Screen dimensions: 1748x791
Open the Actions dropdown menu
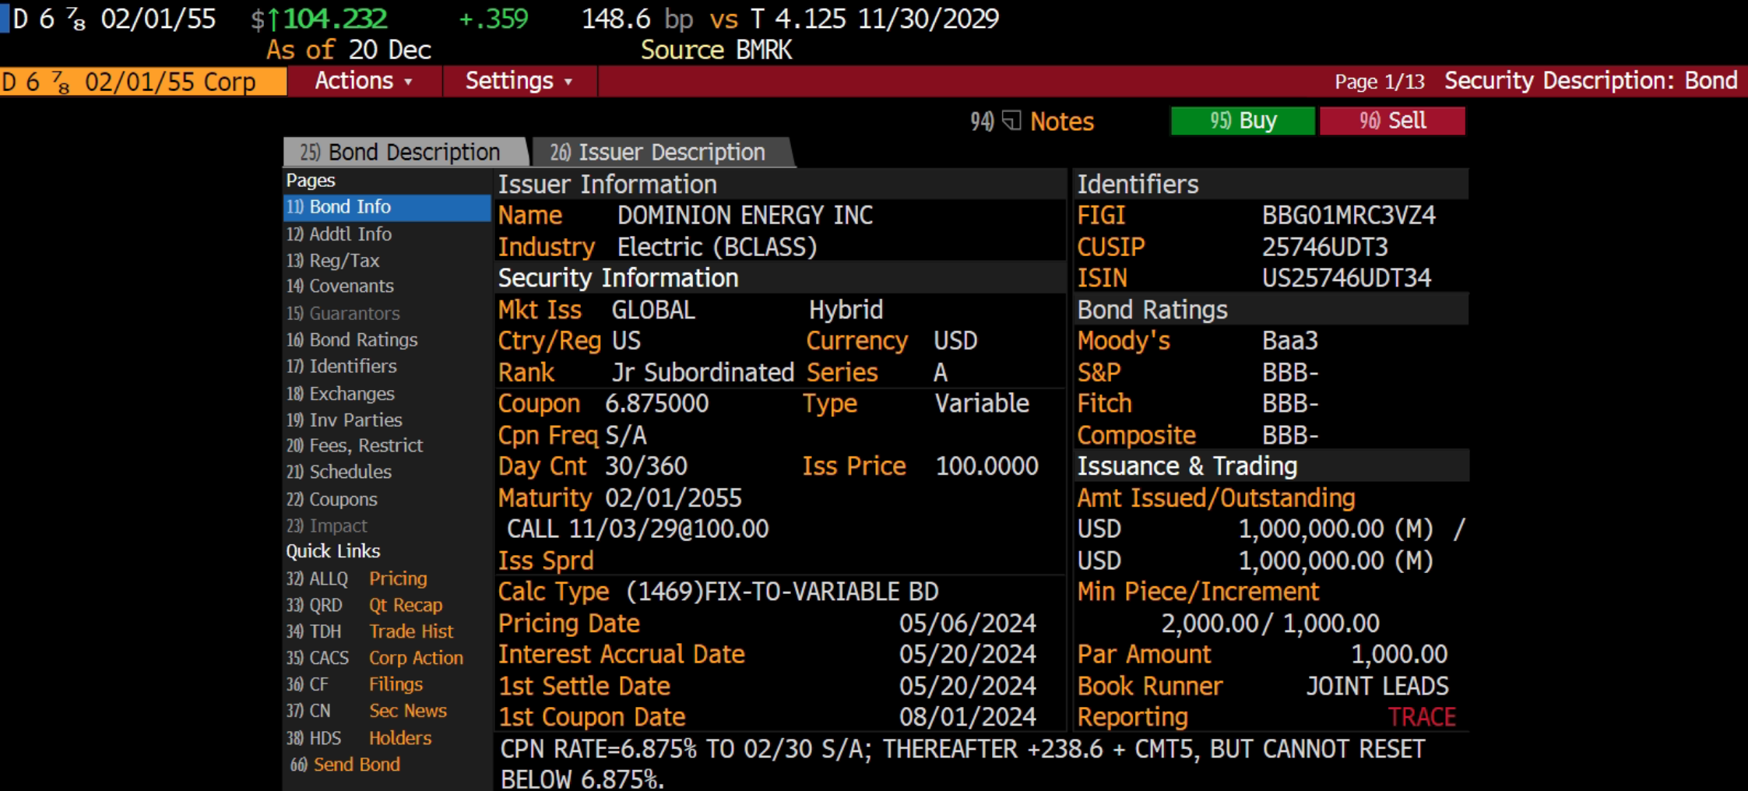tap(364, 81)
